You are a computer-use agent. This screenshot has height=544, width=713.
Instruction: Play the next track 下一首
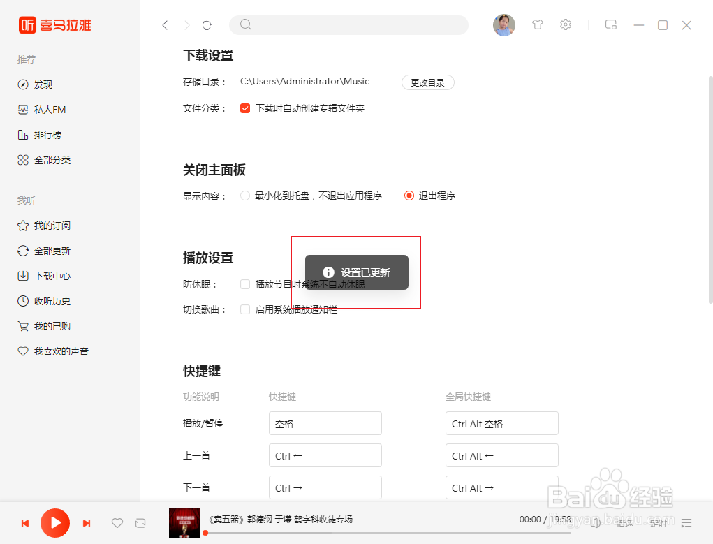(86, 522)
